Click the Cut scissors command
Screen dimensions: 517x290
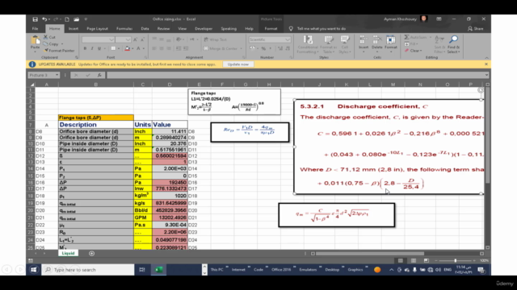(x=49, y=37)
